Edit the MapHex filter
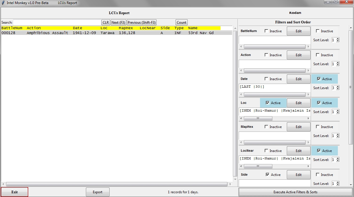Viewport: 354px width, 197px height. pyautogui.click(x=299, y=127)
